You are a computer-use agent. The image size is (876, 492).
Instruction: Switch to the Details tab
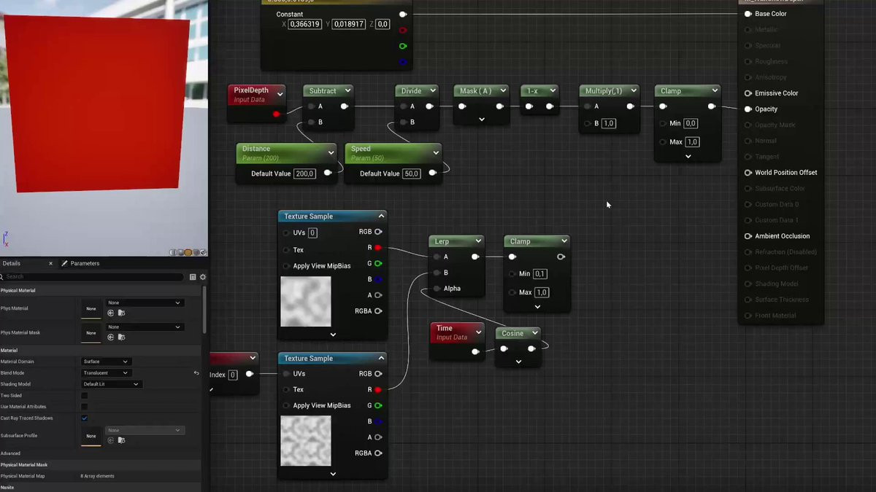coord(12,263)
